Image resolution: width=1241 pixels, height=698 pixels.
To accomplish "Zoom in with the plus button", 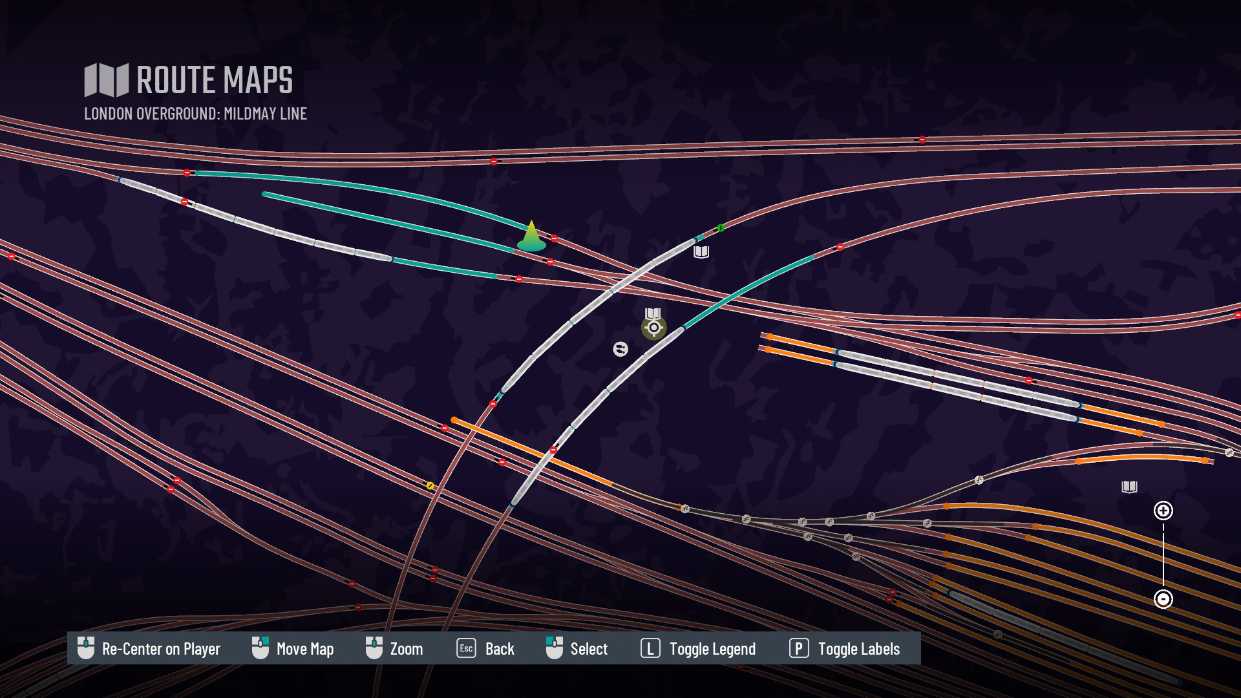I will tap(1163, 511).
